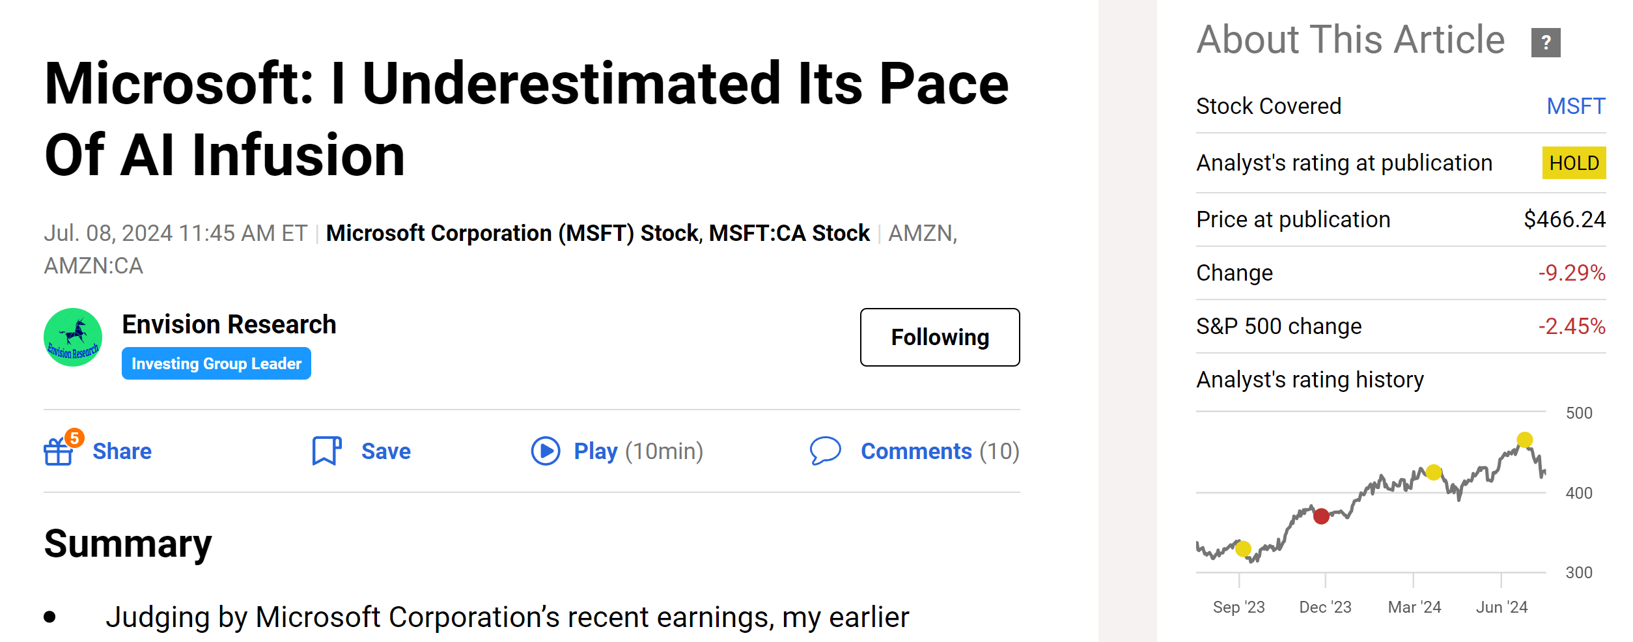Switch to the AMZN ticker page

(x=923, y=232)
